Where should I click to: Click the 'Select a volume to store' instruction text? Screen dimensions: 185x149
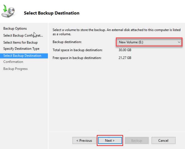point(117,32)
